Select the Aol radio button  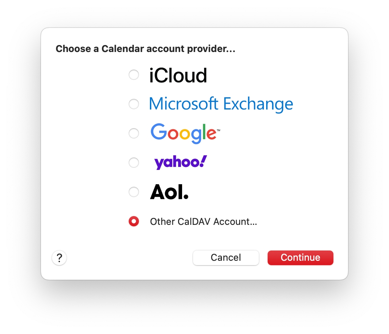click(134, 192)
